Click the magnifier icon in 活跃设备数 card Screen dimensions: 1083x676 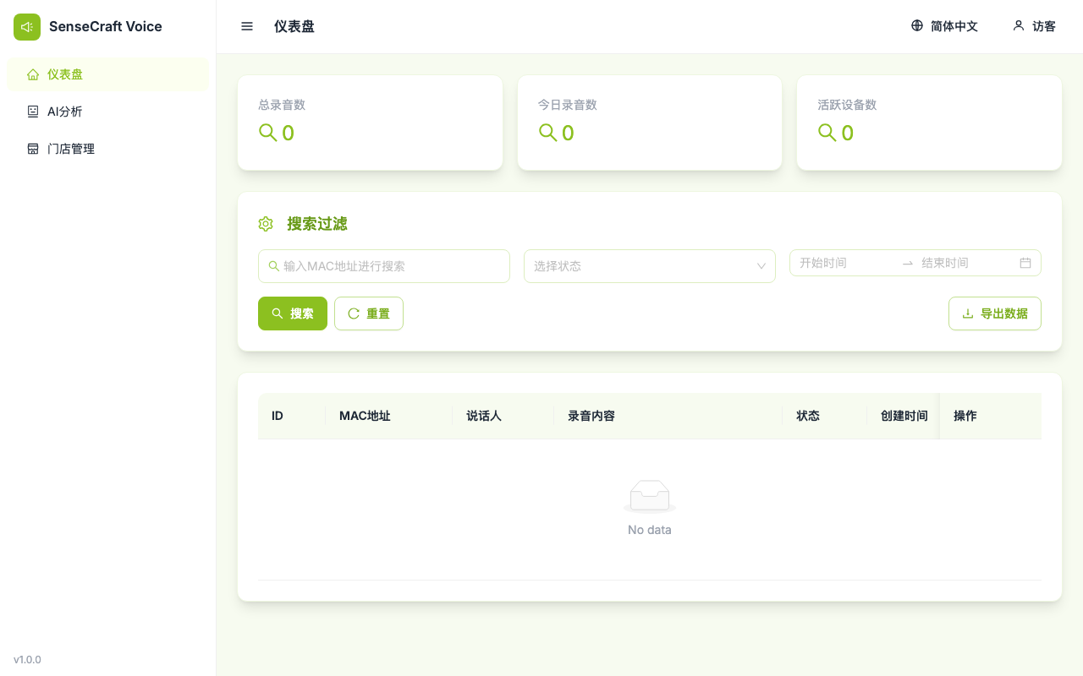[x=827, y=133]
